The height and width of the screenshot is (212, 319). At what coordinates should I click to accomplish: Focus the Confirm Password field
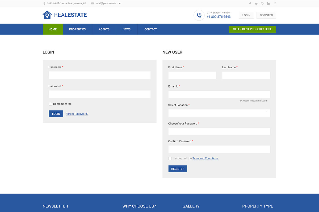pos(219,149)
